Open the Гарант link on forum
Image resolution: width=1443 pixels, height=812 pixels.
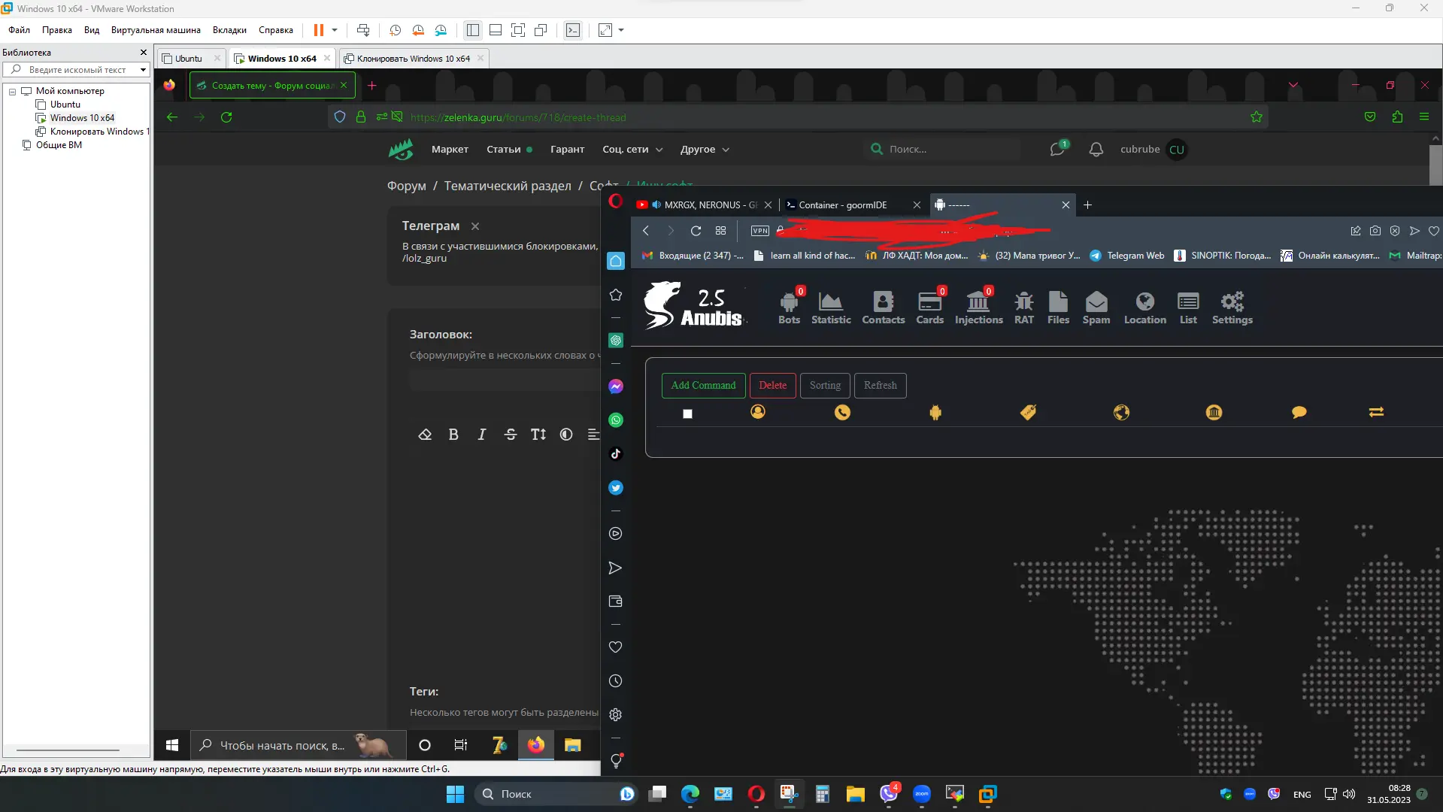tap(567, 150)
